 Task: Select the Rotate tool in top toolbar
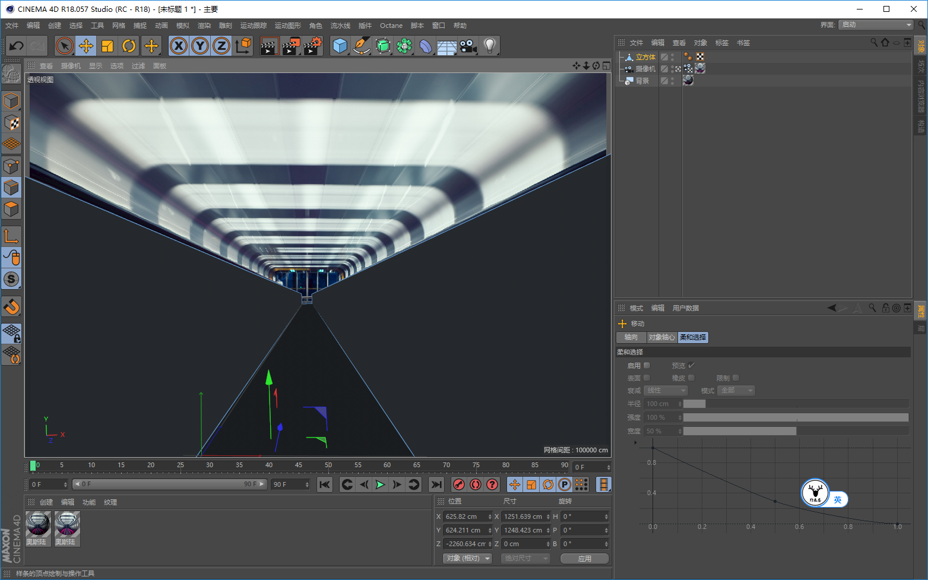(129, 46)
